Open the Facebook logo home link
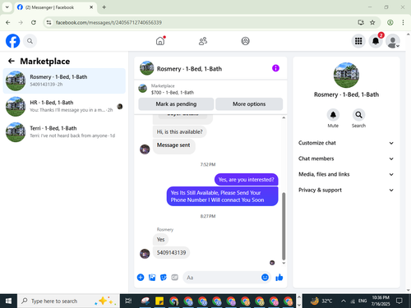 click(x=12, y=41)
